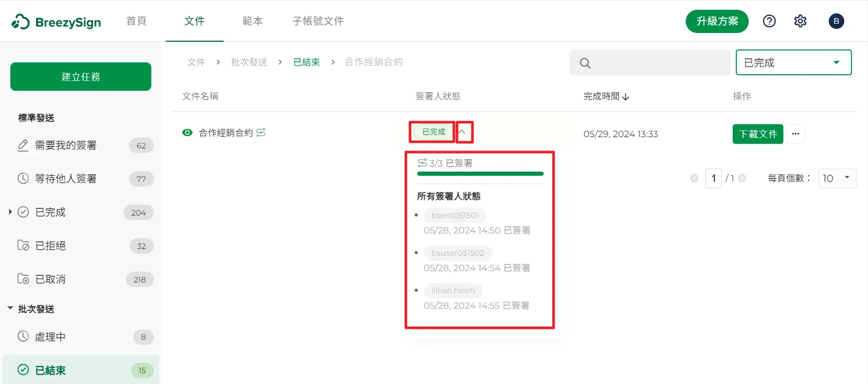This screenshot has width=868, height=384.
Task: Download the file with 下載文件 button
Action: tap(757, 134)
